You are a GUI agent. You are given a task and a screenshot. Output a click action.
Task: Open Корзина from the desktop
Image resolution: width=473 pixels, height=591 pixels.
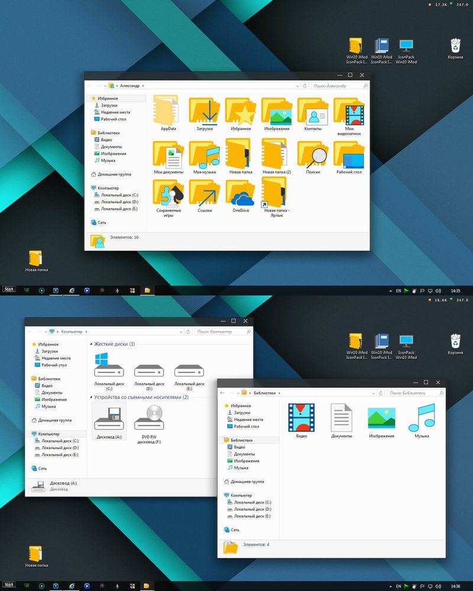(455, 46)
